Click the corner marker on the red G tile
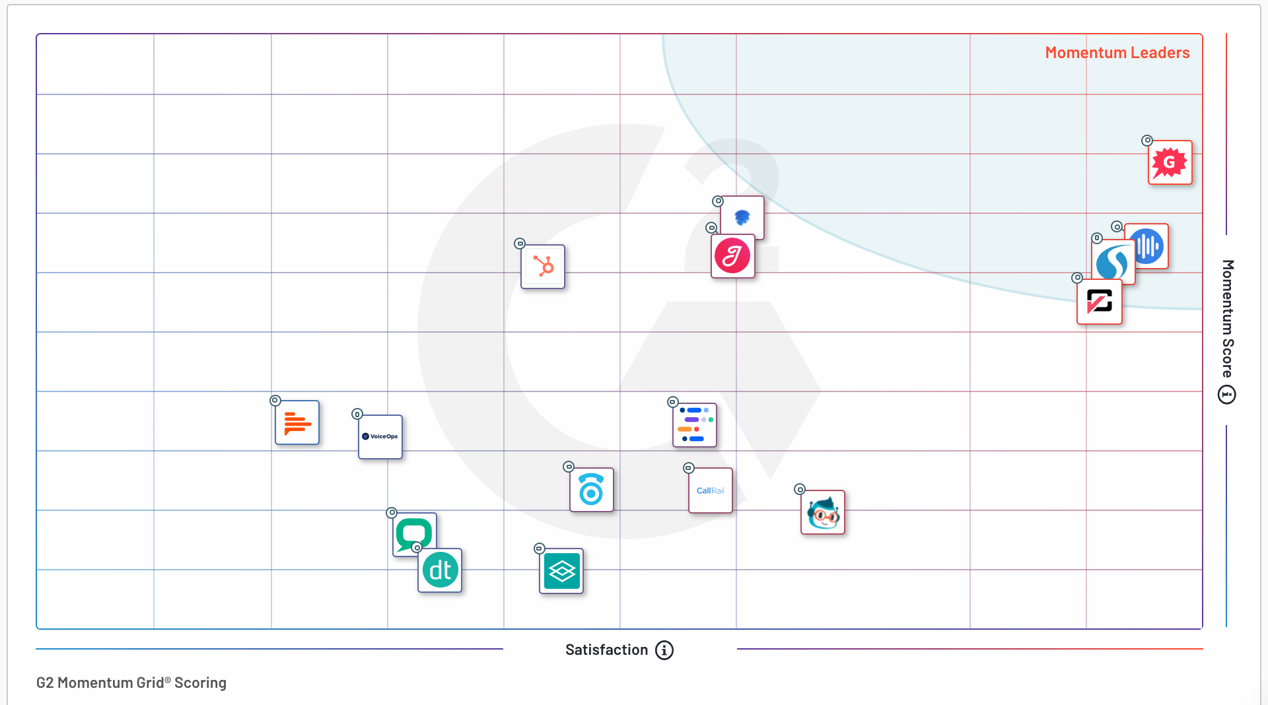Screen dimensions: 1268x705 point(1147,141)
